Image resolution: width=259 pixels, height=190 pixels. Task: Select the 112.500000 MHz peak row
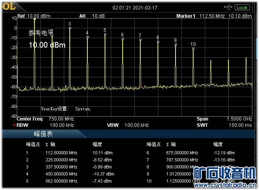[69, 153]
